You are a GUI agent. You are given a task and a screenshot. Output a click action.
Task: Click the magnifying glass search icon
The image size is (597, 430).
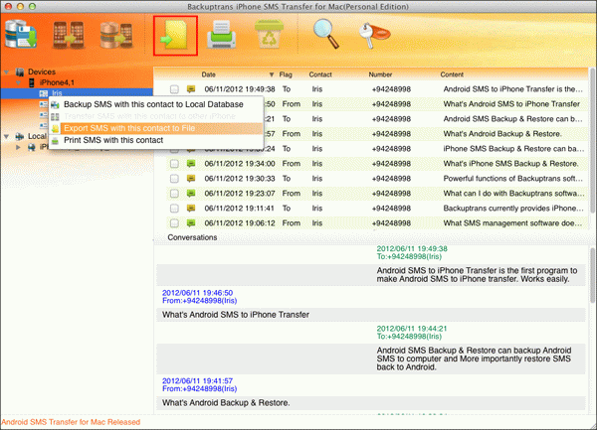pos(326,34)
